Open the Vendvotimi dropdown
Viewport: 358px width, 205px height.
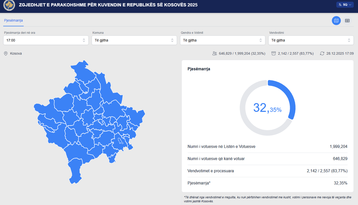click(311, 40)
